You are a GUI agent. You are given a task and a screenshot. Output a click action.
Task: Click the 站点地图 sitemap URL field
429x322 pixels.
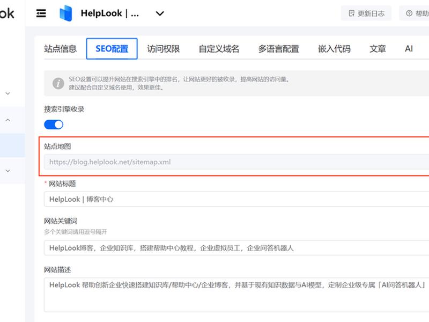coord(236,162)
